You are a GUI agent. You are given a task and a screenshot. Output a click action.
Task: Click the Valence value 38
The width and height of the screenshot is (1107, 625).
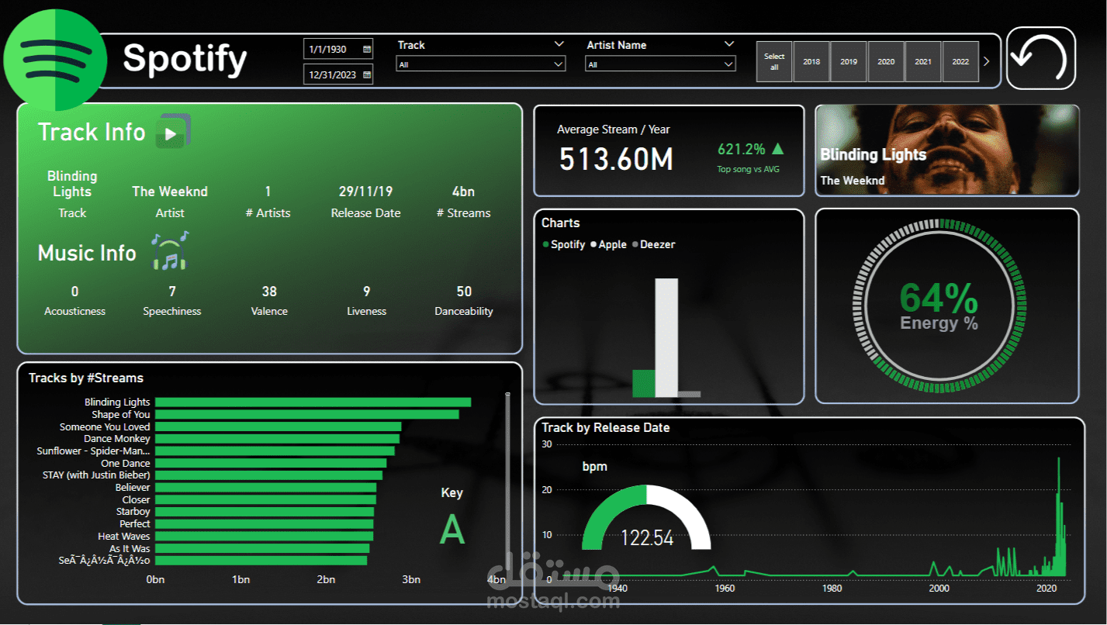[x=269, y=292]
